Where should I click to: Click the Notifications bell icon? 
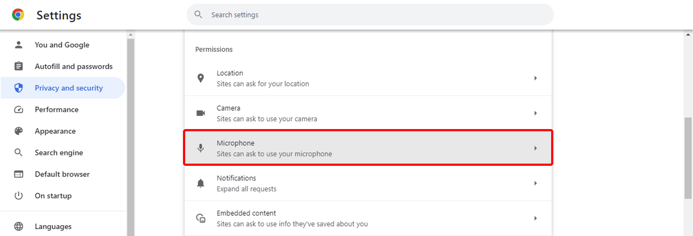click(x=201, y=183)
